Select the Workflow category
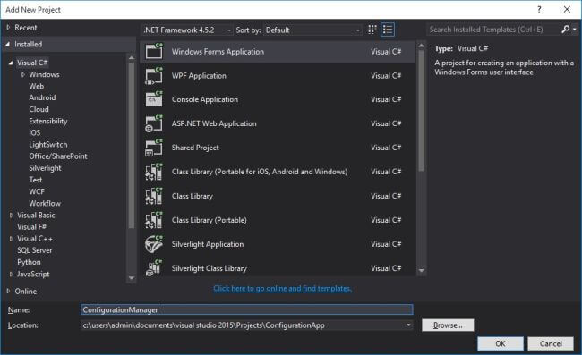The width and height of the screenshot is (582, 355). coord(45,204)
